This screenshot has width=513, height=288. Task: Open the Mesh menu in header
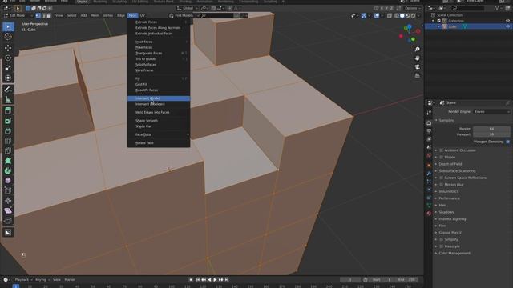[95, 15]
